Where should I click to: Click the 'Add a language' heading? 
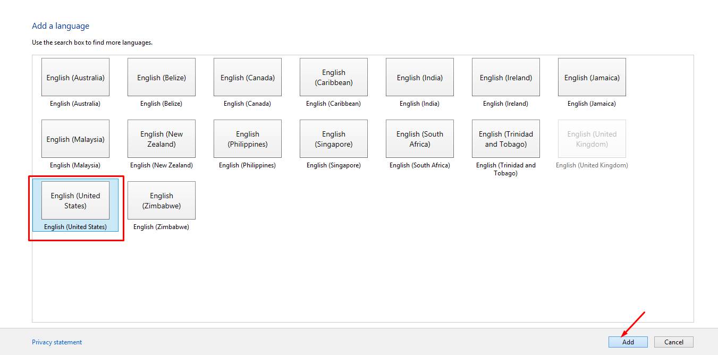61,26
